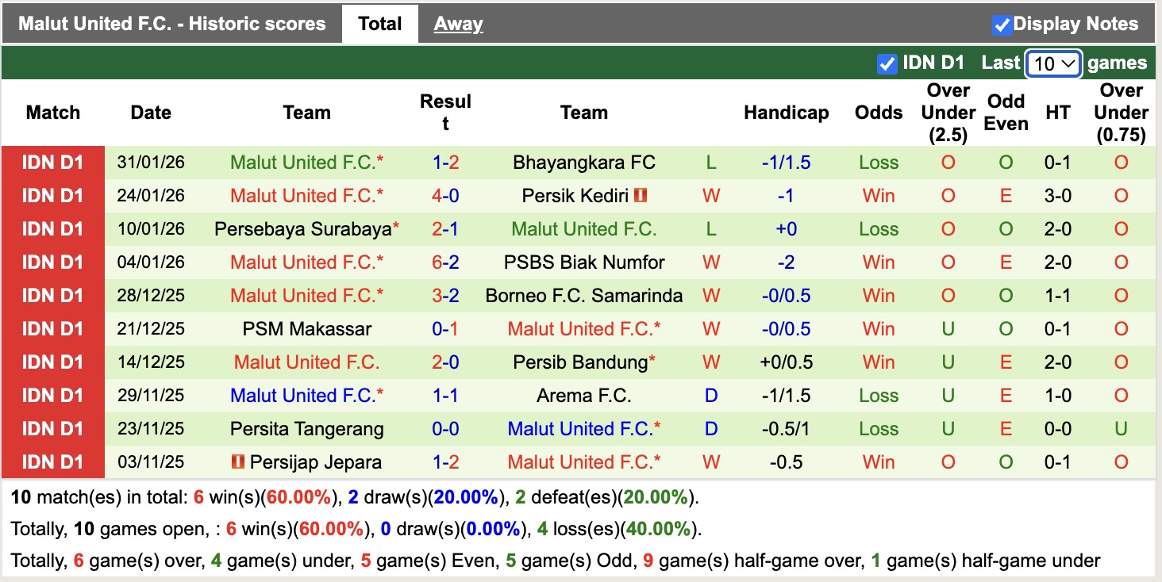Click the IDN D1 badge next to the Arema F.C. match
The width and height of the screenshot is (1162, 582).
click(x=52, y=395)
